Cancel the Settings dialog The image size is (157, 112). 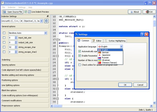[140, 85]
